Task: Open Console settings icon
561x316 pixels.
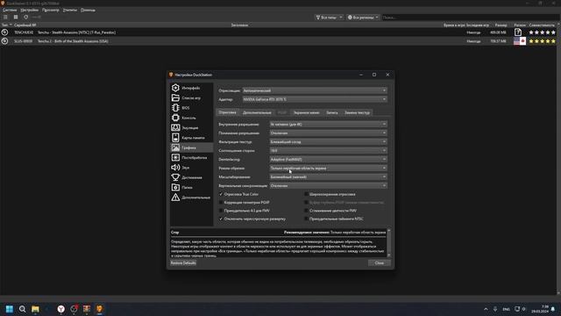Action: (175, 118)
